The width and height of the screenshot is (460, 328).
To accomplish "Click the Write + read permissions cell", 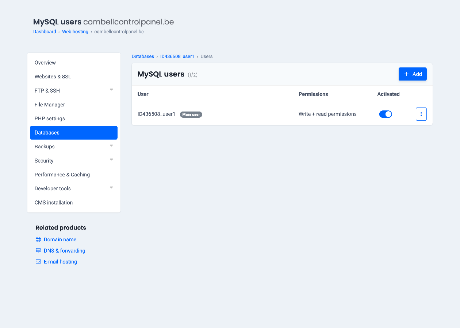I will (327, 114).
